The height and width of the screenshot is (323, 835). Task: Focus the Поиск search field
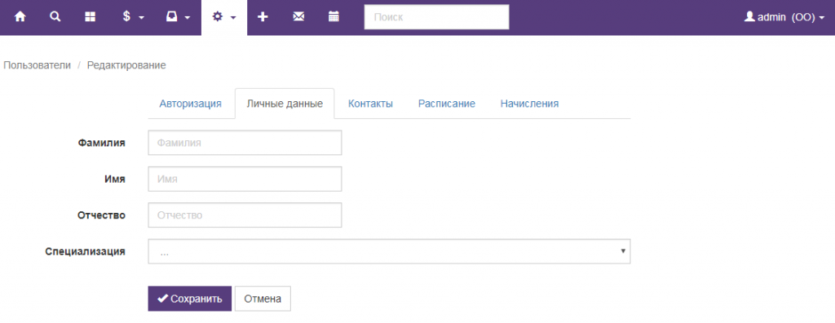437,17
